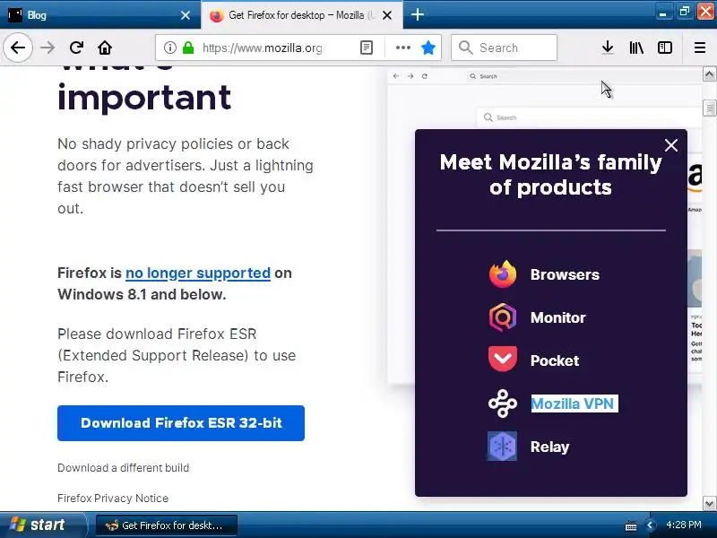Open 'Download a different build' link

tap(123, 467)
